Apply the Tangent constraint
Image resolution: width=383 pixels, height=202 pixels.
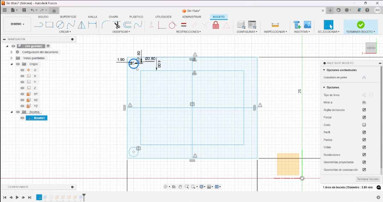click(x=173, y=25)
